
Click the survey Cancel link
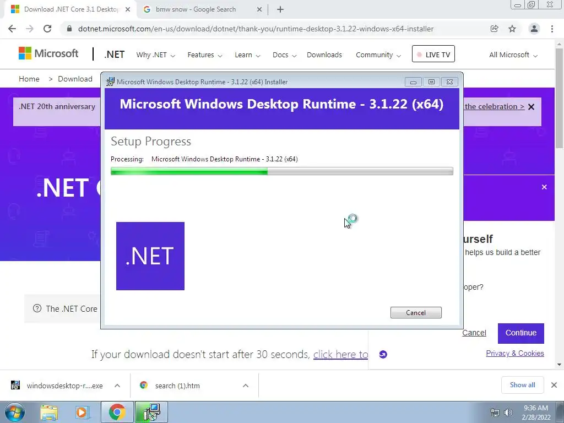pos(474,333)
